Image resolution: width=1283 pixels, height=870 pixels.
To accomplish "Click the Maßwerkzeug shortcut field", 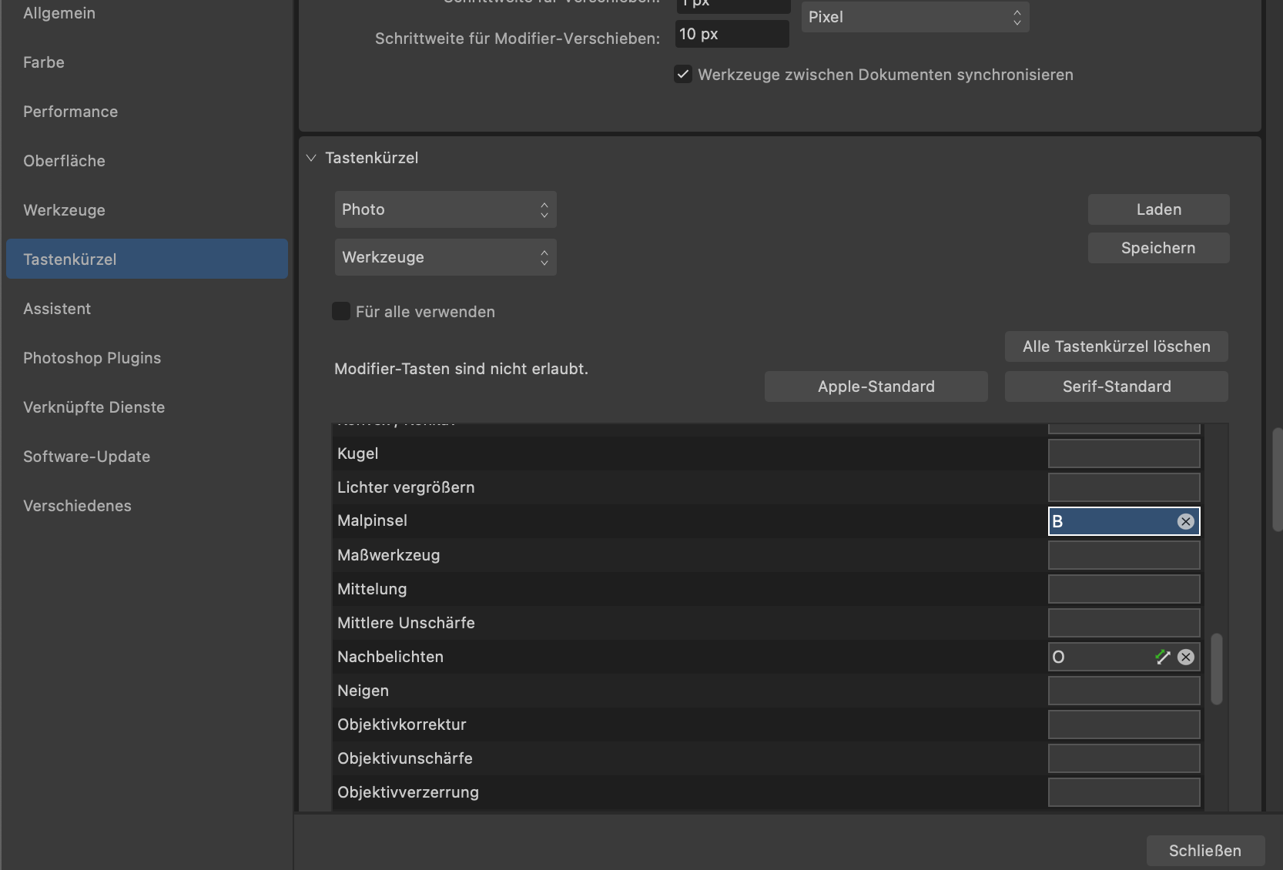I will [1124, 555].
